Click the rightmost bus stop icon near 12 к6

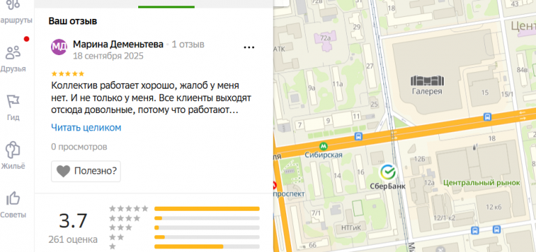click(497, 229)
